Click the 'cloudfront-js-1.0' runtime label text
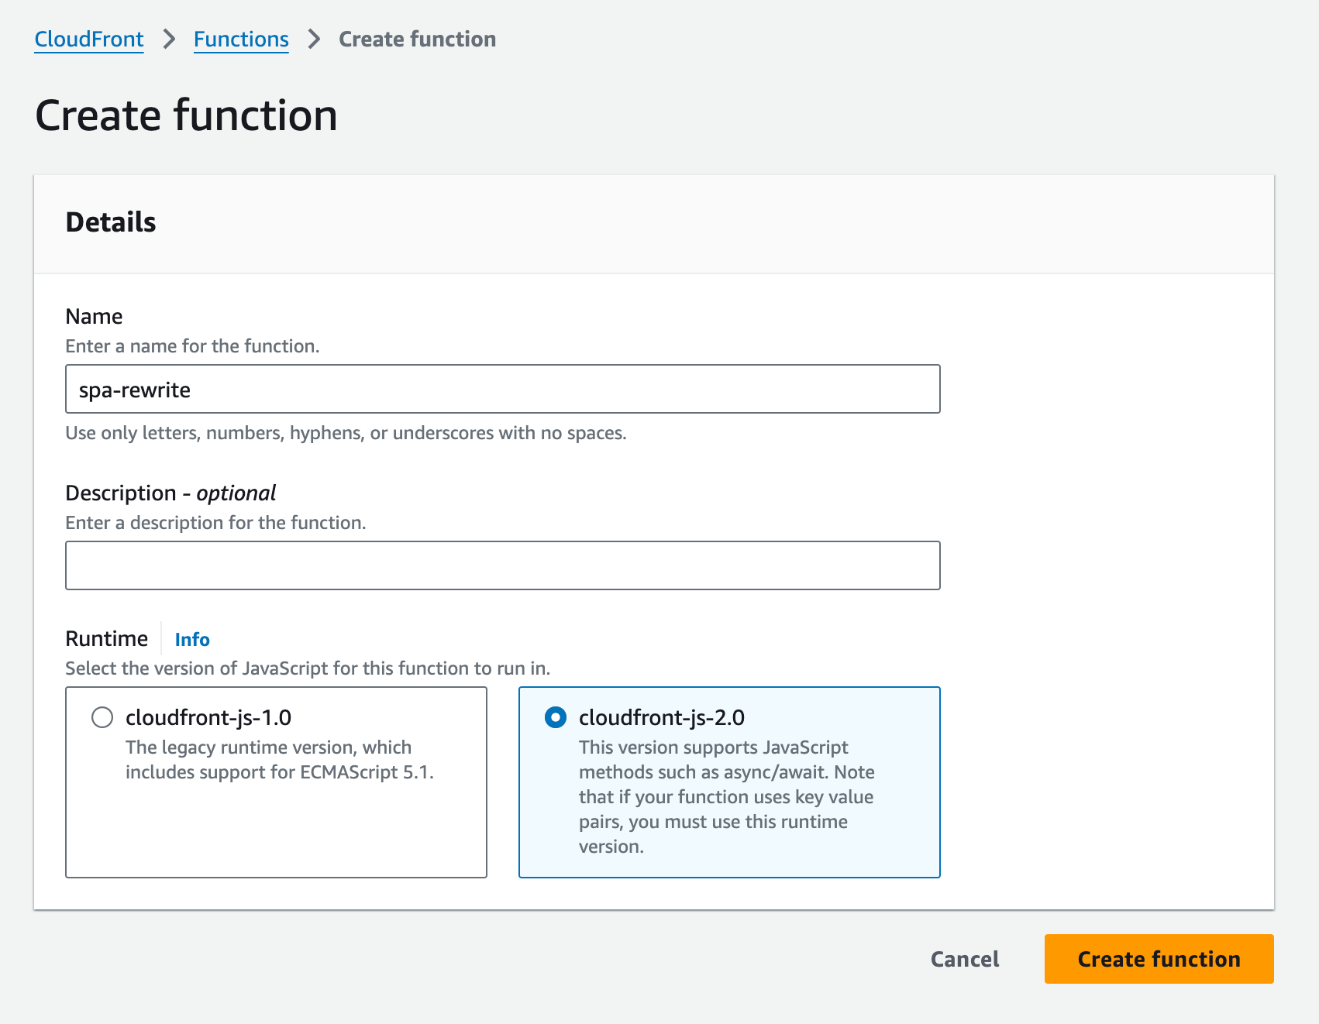The image size is (1319, 1024). (208, 718)
